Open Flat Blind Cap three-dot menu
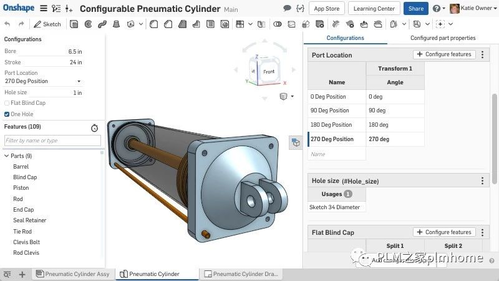 click(482, 232)
